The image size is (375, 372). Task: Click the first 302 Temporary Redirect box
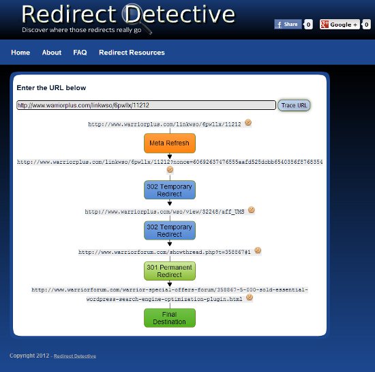coord(170,190)
